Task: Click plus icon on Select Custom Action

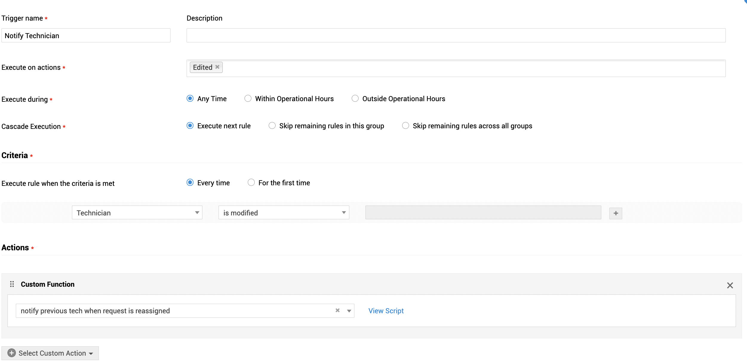Action: [12, 353]
